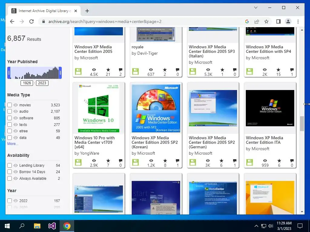Open File Explorer from taskbar
This screenshot has height=232, width=310.
(37, 226)
